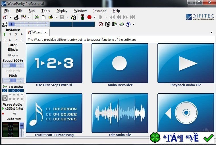The width and height of the screenshot is (216, 145).
Task: Open the tab list dropdown arrow
Action: point(211,32)
